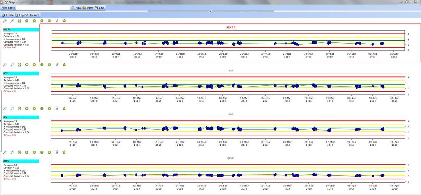Pan HIV graph right with green arrow
421x195 pixels.
[35, 108]
